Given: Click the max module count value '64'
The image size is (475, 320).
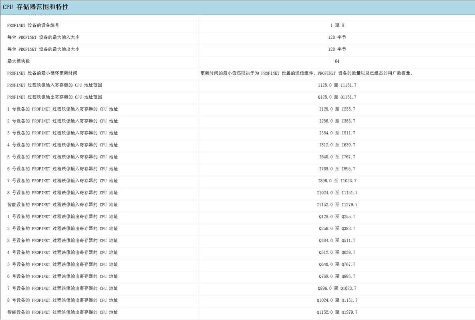Looking at the screenshot, I should click(x=337, y=61).
